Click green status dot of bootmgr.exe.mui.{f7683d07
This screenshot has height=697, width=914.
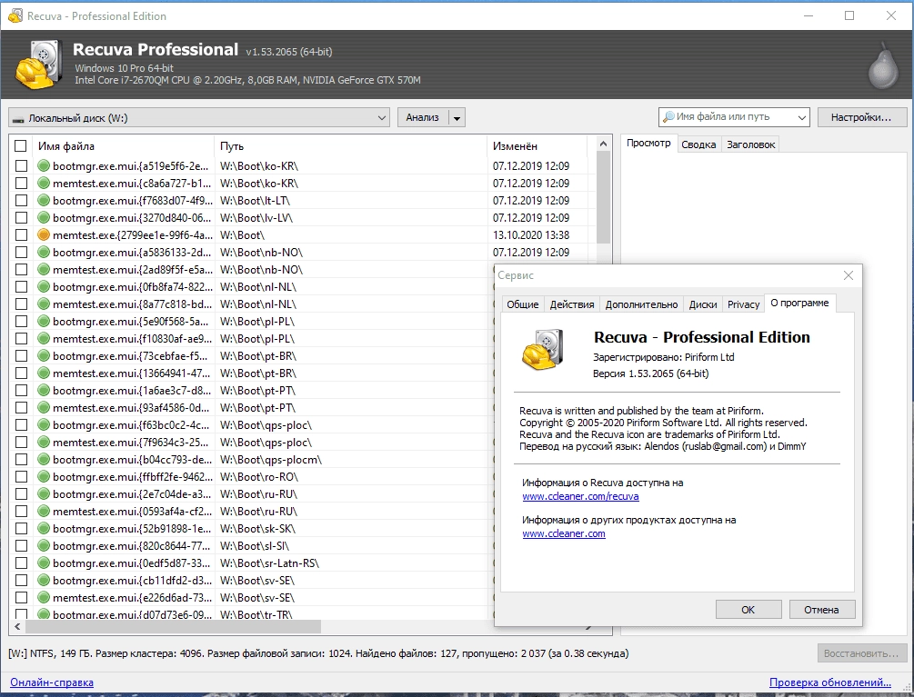click(x=43, y=200)
